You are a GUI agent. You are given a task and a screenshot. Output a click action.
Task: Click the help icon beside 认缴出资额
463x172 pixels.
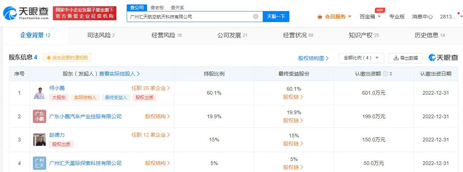coord(385,74)
